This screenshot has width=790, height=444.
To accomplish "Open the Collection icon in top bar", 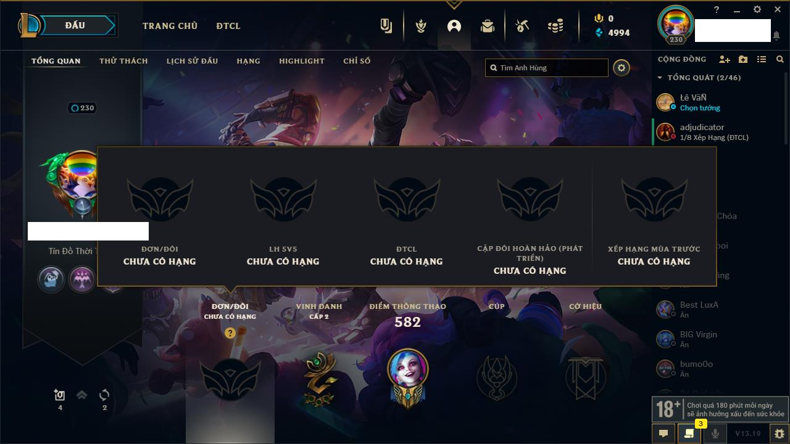I will click(488, 26).
